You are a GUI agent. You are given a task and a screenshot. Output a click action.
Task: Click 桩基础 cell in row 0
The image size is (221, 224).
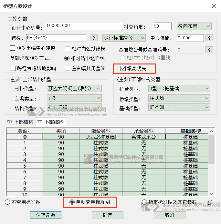point(187,137)
